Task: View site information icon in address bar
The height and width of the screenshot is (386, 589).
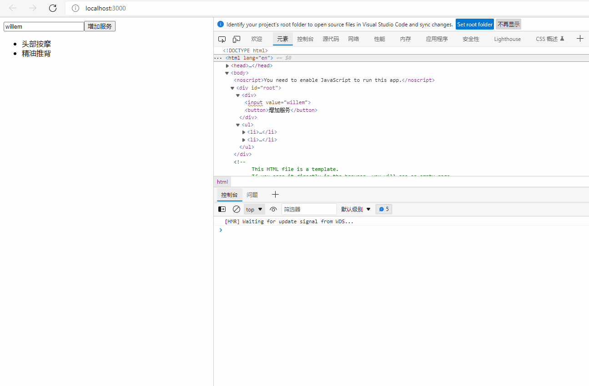Action: pos(76,8)
